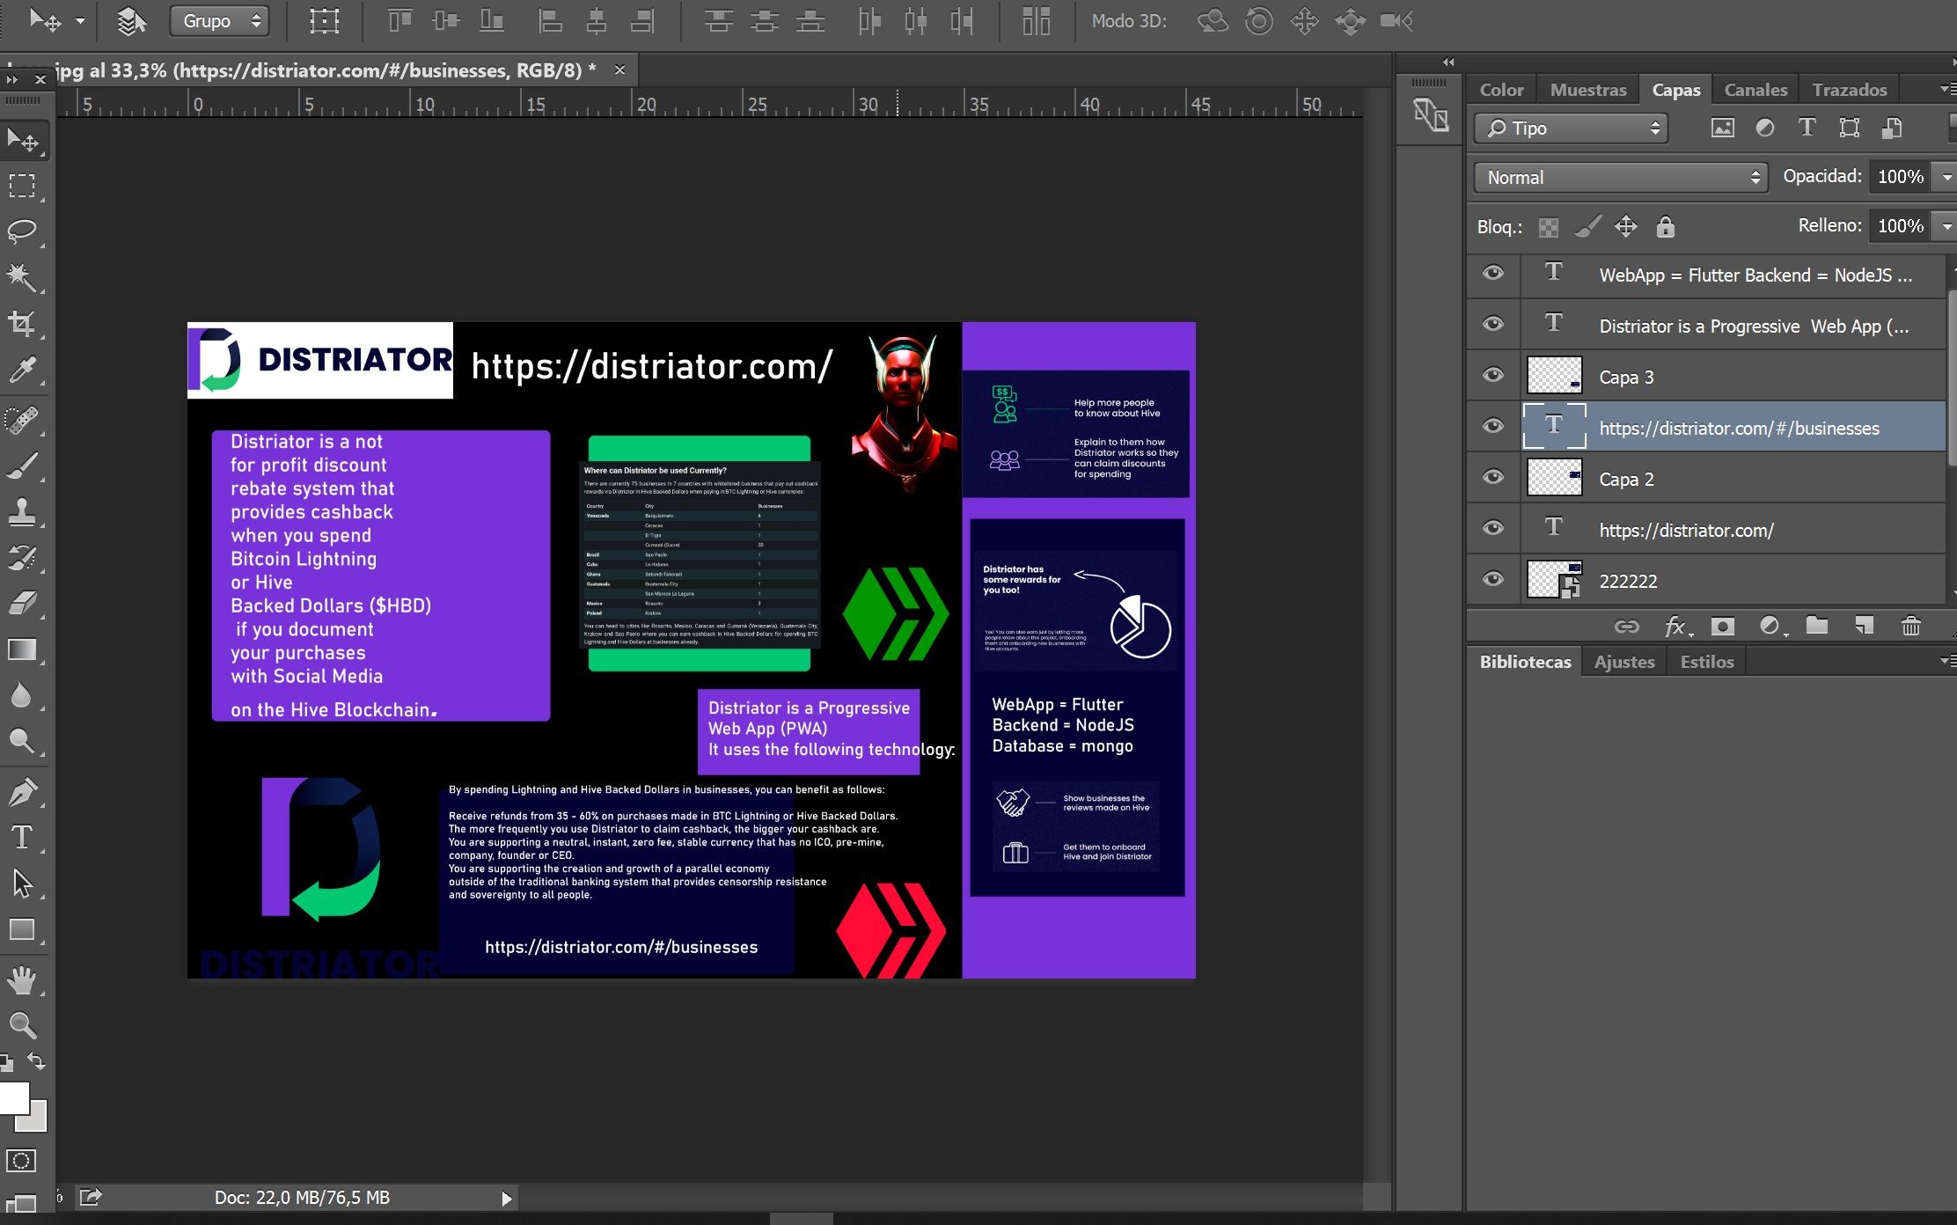Select the Capa 3 layer thumbnail

[1554, 376]
